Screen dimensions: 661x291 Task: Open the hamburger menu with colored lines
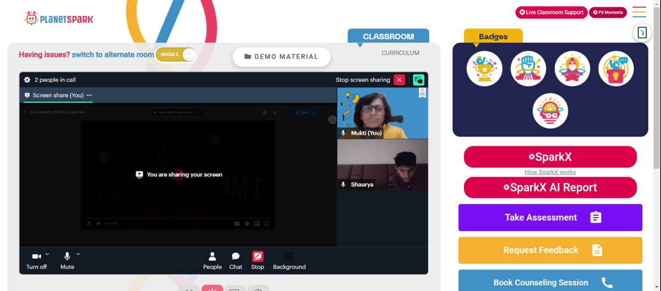click(639, 12)
